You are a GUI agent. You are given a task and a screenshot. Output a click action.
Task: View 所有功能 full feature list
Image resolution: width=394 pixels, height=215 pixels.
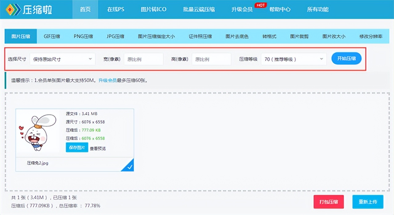tap(318, 10)
